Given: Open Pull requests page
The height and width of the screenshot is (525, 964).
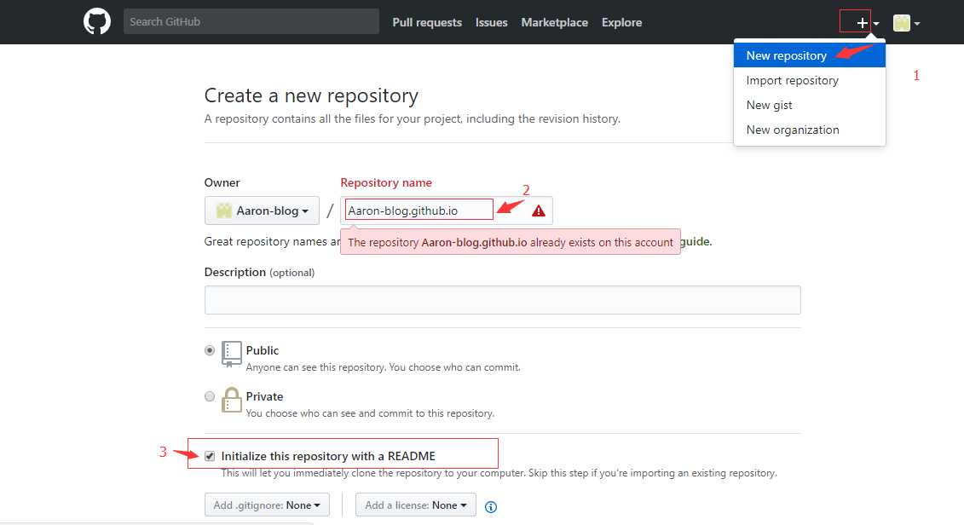Looking at the screenshot, I should click(x=427, y=22).
